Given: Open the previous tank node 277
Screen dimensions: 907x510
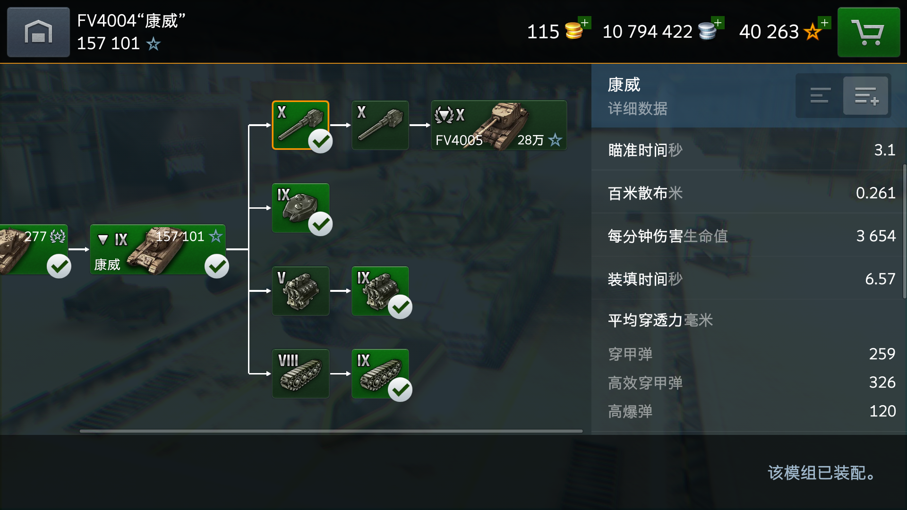Looking at the screenshot, I should 34,249.
